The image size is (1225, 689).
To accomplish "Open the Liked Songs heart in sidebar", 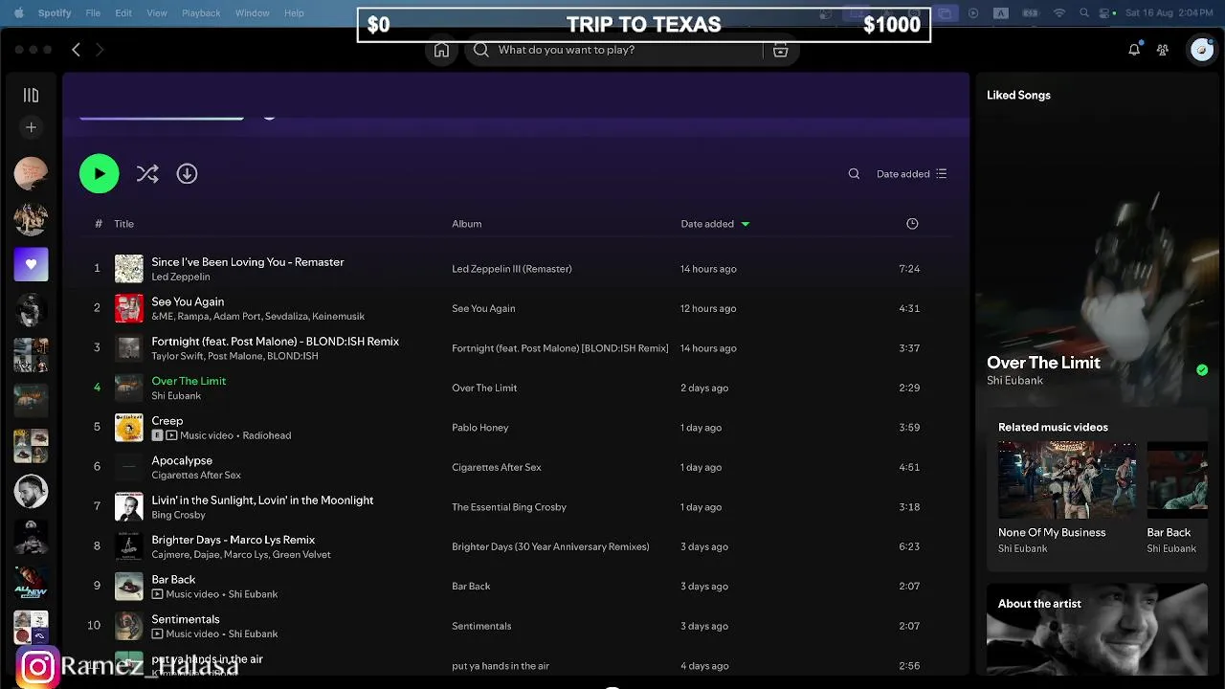I will 31,264.
